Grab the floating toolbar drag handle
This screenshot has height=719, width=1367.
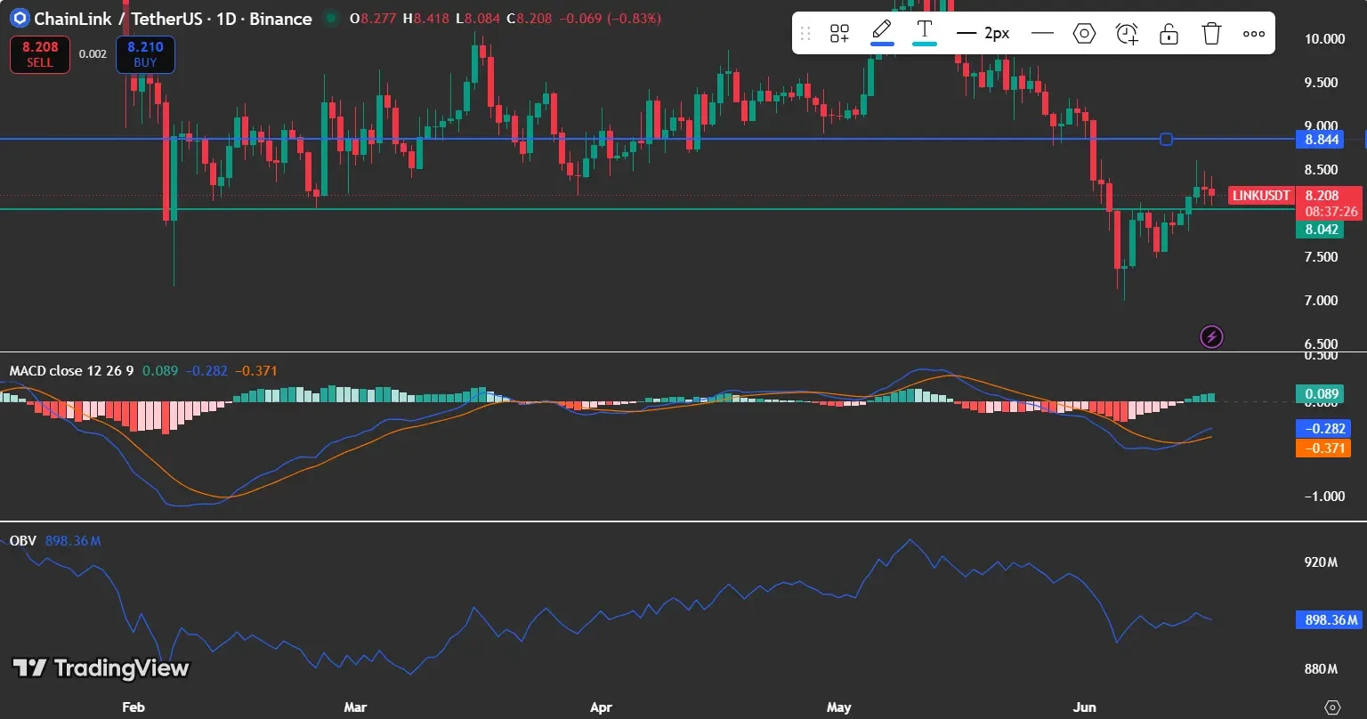click(805, 34)
